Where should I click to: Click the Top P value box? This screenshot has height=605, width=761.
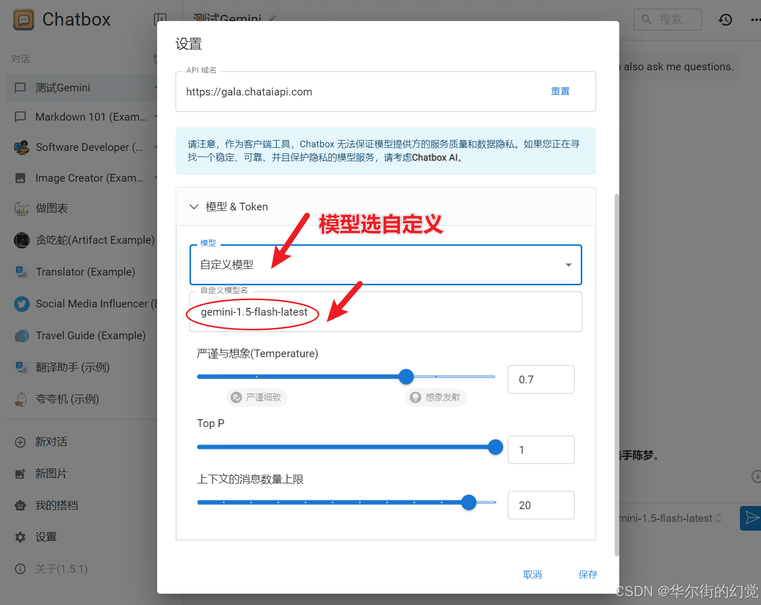pos(541,450)
